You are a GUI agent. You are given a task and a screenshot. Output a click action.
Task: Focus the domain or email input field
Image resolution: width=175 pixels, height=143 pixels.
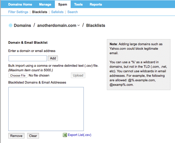pos(28,58)
